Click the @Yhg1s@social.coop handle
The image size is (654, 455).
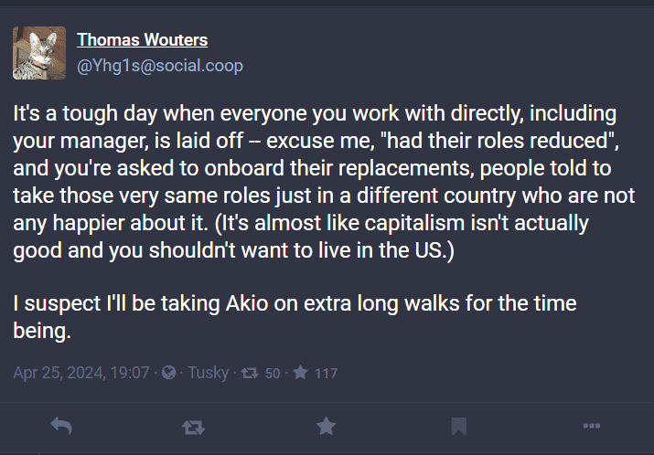pos(160,66)
